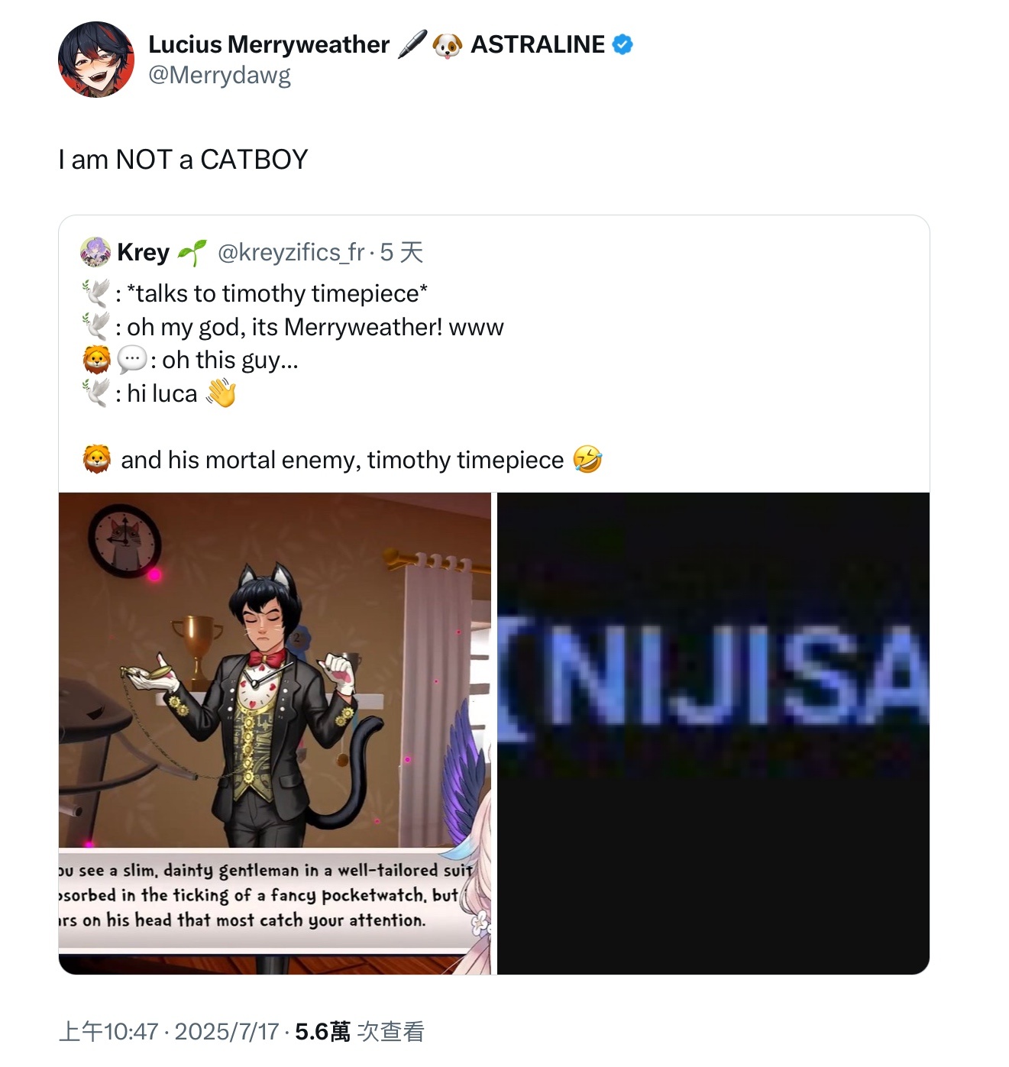Open the NIJISA video thumbnail
The height and width of the screenshot is (1067, 1009).
click(713, 733)
